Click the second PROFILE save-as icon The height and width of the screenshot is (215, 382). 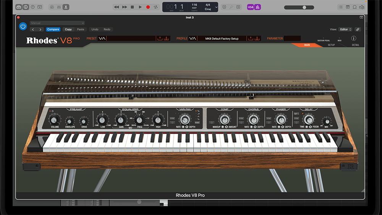point(257,39)
